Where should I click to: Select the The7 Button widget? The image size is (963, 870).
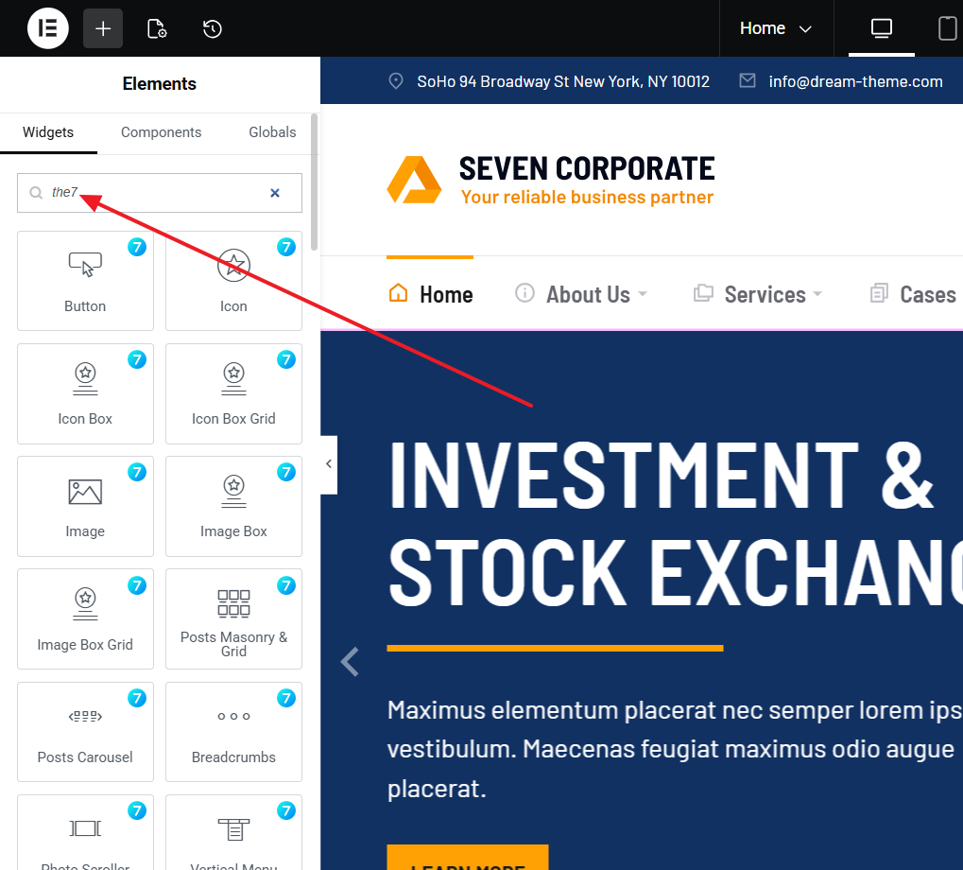(x=85, y=281)
